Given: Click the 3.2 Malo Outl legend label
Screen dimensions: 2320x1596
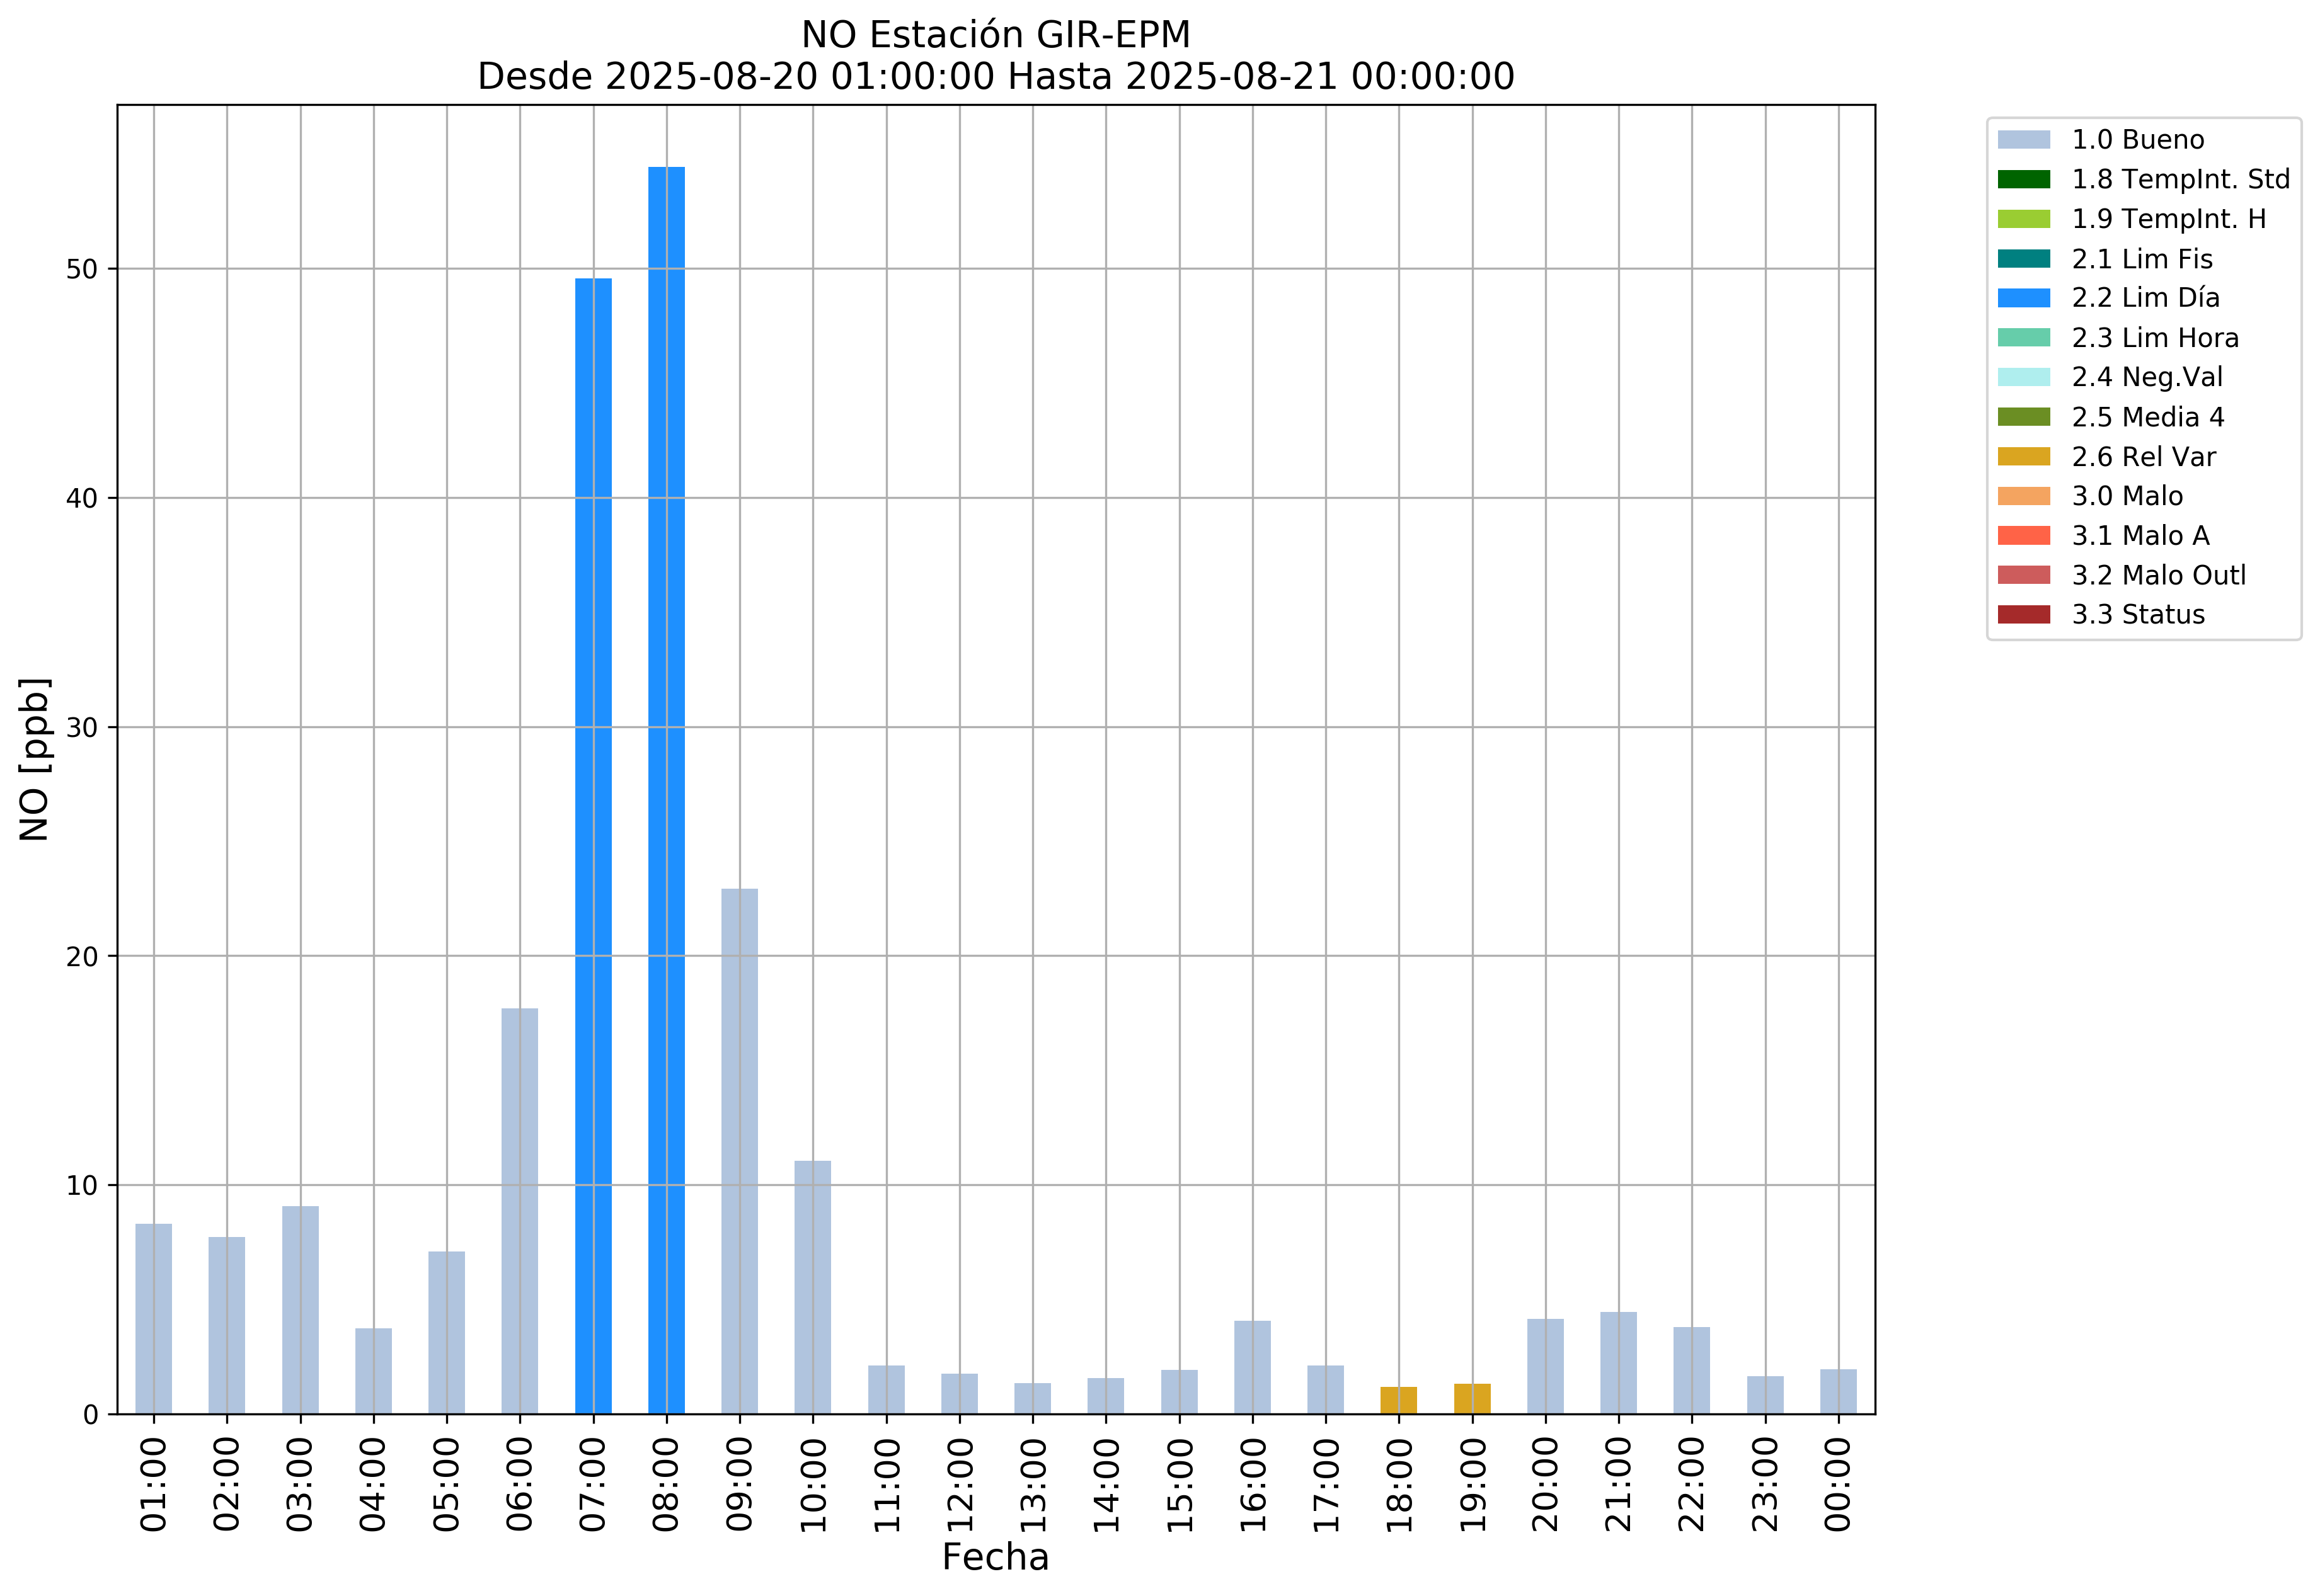Looking at the screenshot, I should (x=2158, y=576).
